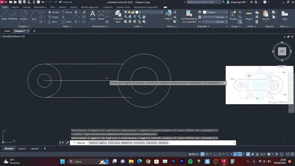Click the Open file icon in quick access toolbar
This screenshot has height=166, width=295.
(15, 2)
